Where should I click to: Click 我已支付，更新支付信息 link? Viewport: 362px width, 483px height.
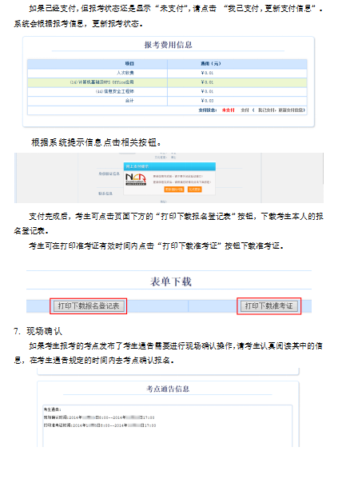click(x=280, y=110)
